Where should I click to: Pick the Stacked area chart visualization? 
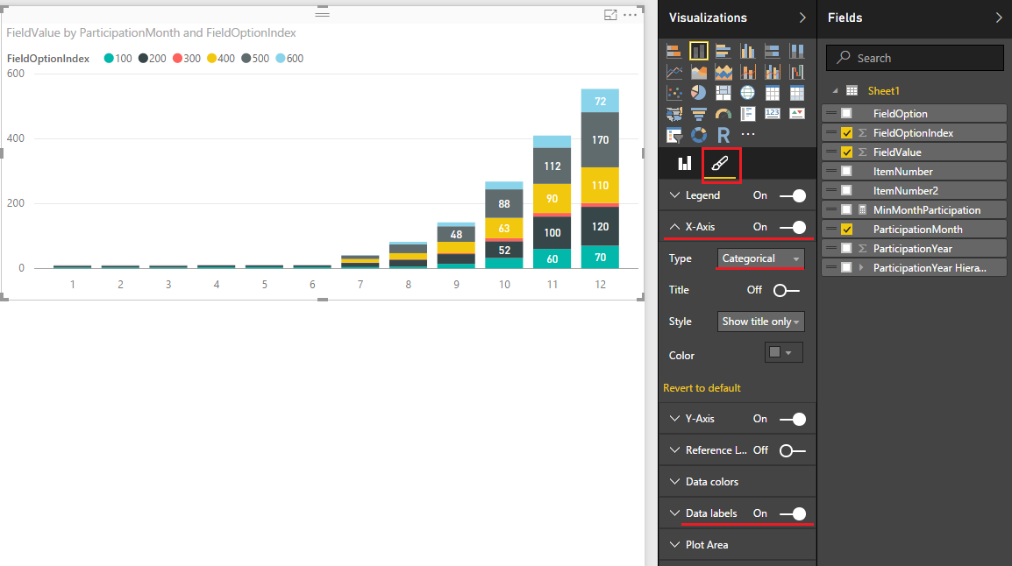click(723, 72)
